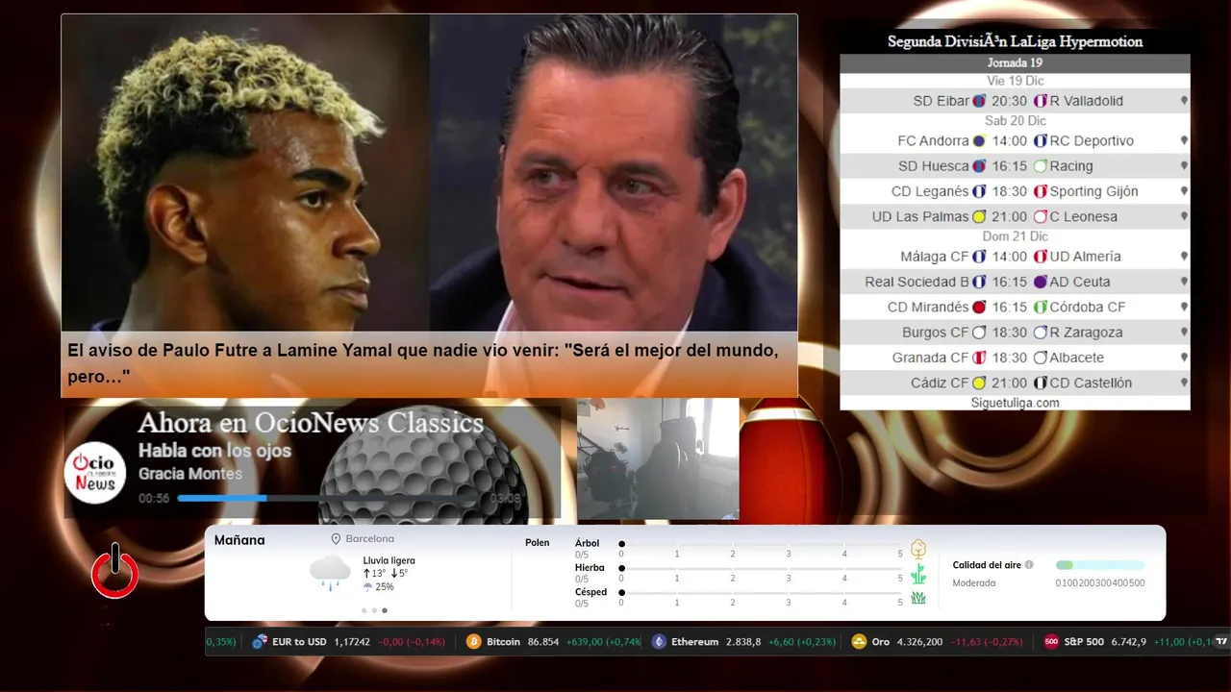Click the EUR to USD flag icon
Image resolution: width=1231 pixels, height=692 pixels.
tap(259, 642)
